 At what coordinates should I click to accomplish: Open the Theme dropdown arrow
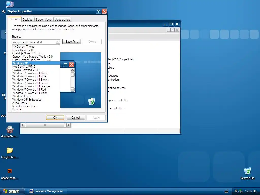click(x=58, y=42)
